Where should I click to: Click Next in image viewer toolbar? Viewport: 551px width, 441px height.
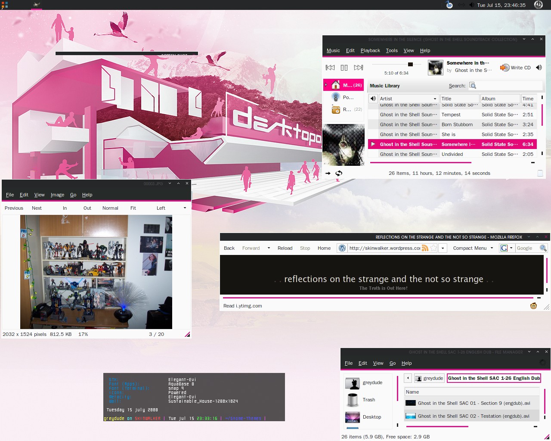(37, 208)
